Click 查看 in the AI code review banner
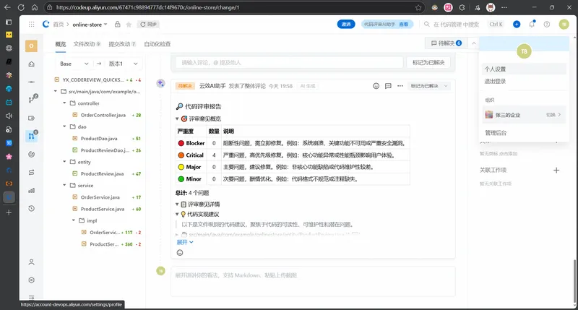The height and width of the screenshot is (310, 578). tap(404, 25)
